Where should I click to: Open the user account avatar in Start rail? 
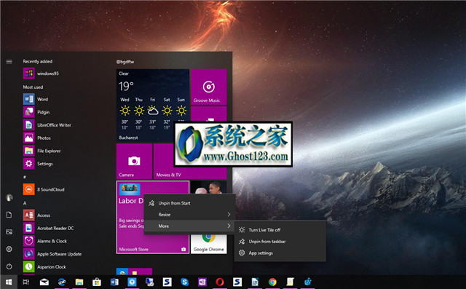pos(9,197)
